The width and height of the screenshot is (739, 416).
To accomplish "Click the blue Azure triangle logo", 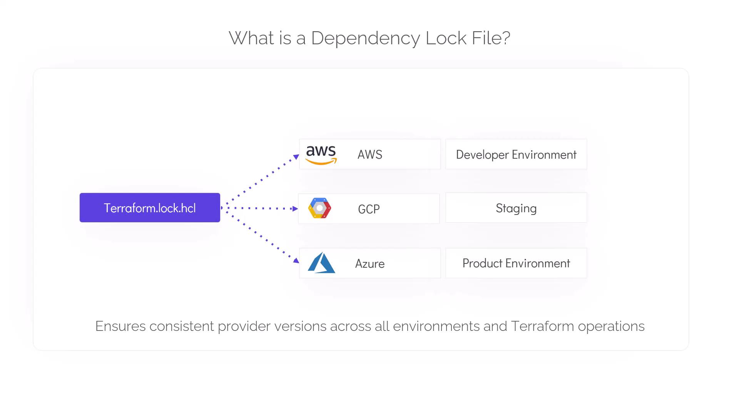I will tap(321, 263).
